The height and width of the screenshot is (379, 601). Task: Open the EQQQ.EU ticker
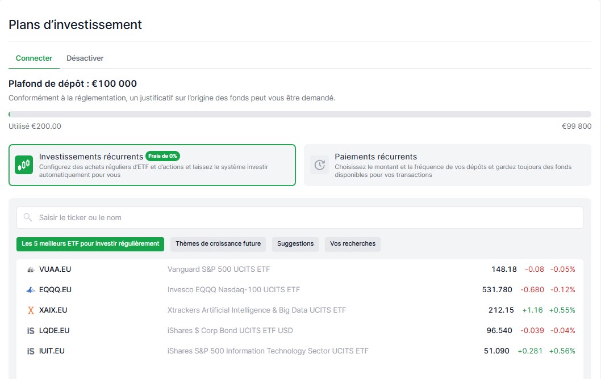[55, 290]
